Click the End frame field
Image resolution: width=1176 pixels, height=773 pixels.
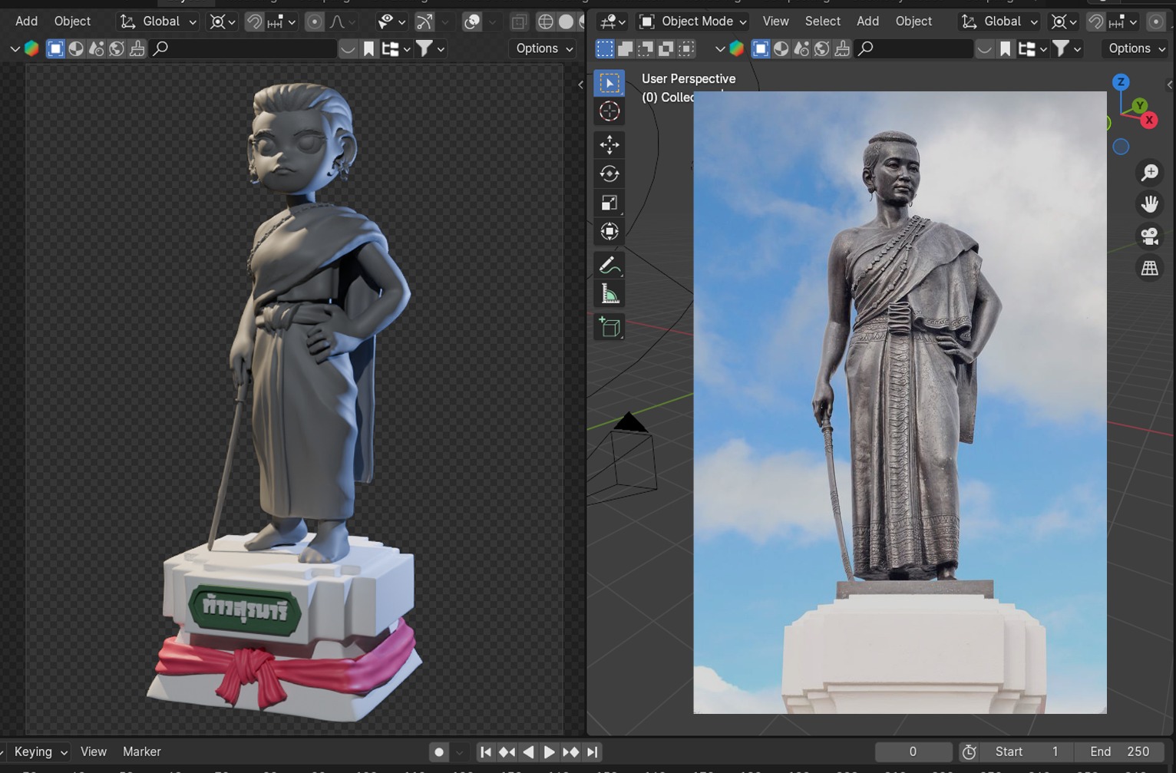point(1119,752)
